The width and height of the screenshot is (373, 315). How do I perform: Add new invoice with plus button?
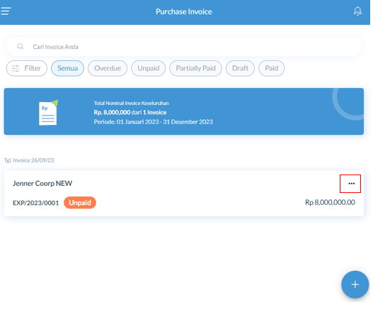355,284
